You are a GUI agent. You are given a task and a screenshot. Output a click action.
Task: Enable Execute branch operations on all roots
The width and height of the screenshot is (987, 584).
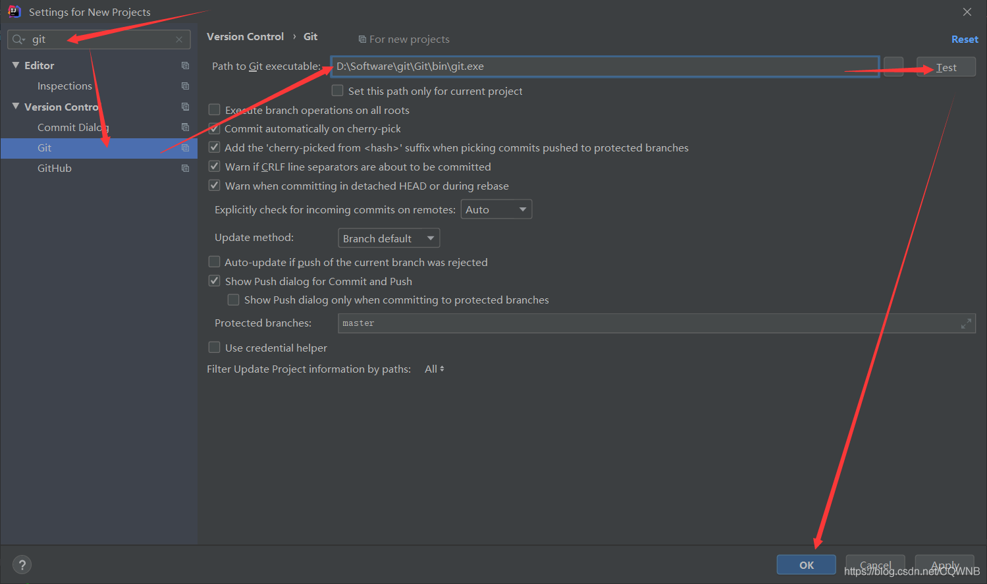click(214, 110)
